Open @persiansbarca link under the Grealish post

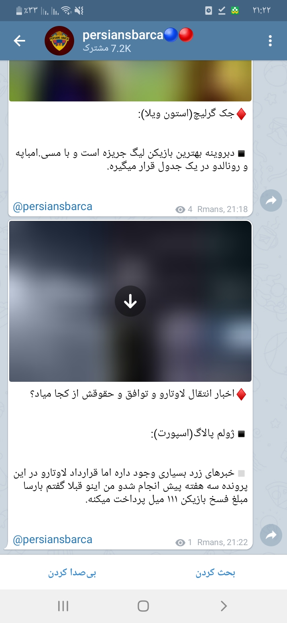pyautogui.click(x=53, y=207)
